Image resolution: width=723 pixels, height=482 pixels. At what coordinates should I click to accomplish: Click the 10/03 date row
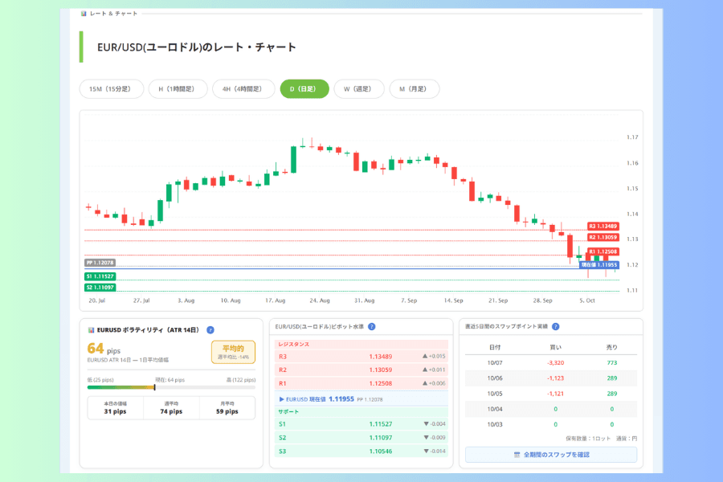point(551,424)
